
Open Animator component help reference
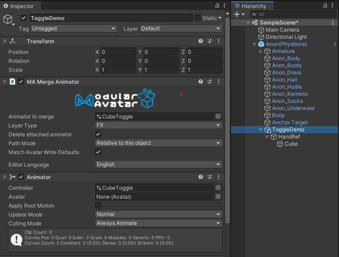[x=201, y=177]
